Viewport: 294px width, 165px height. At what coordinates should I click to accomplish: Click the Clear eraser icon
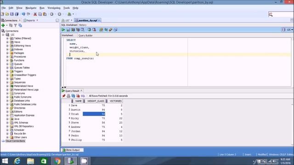point(111,30)
